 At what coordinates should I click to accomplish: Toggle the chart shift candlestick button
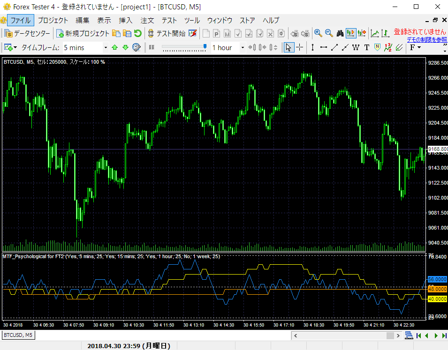(361, 33)
